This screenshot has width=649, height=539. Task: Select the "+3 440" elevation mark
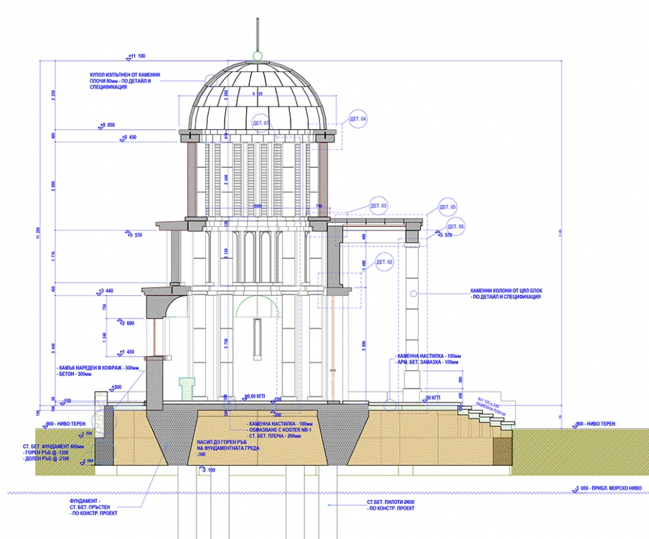106,291
